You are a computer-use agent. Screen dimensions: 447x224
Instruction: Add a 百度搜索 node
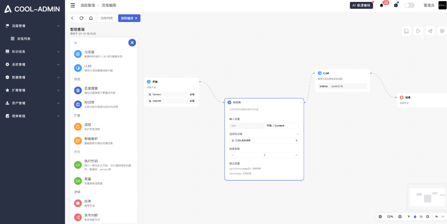click(x=104, y=90)
